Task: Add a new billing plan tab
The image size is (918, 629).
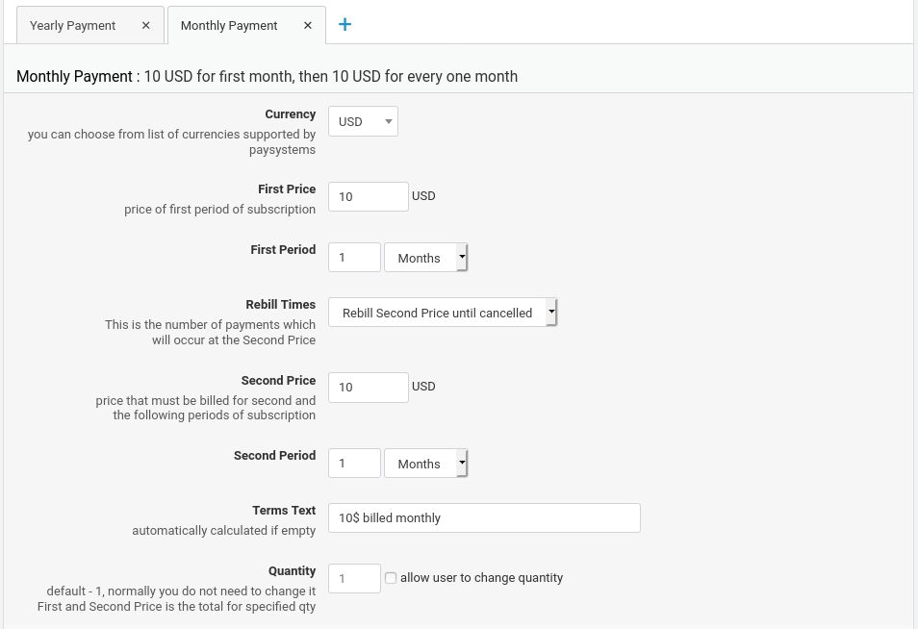Action: point(344,25)
